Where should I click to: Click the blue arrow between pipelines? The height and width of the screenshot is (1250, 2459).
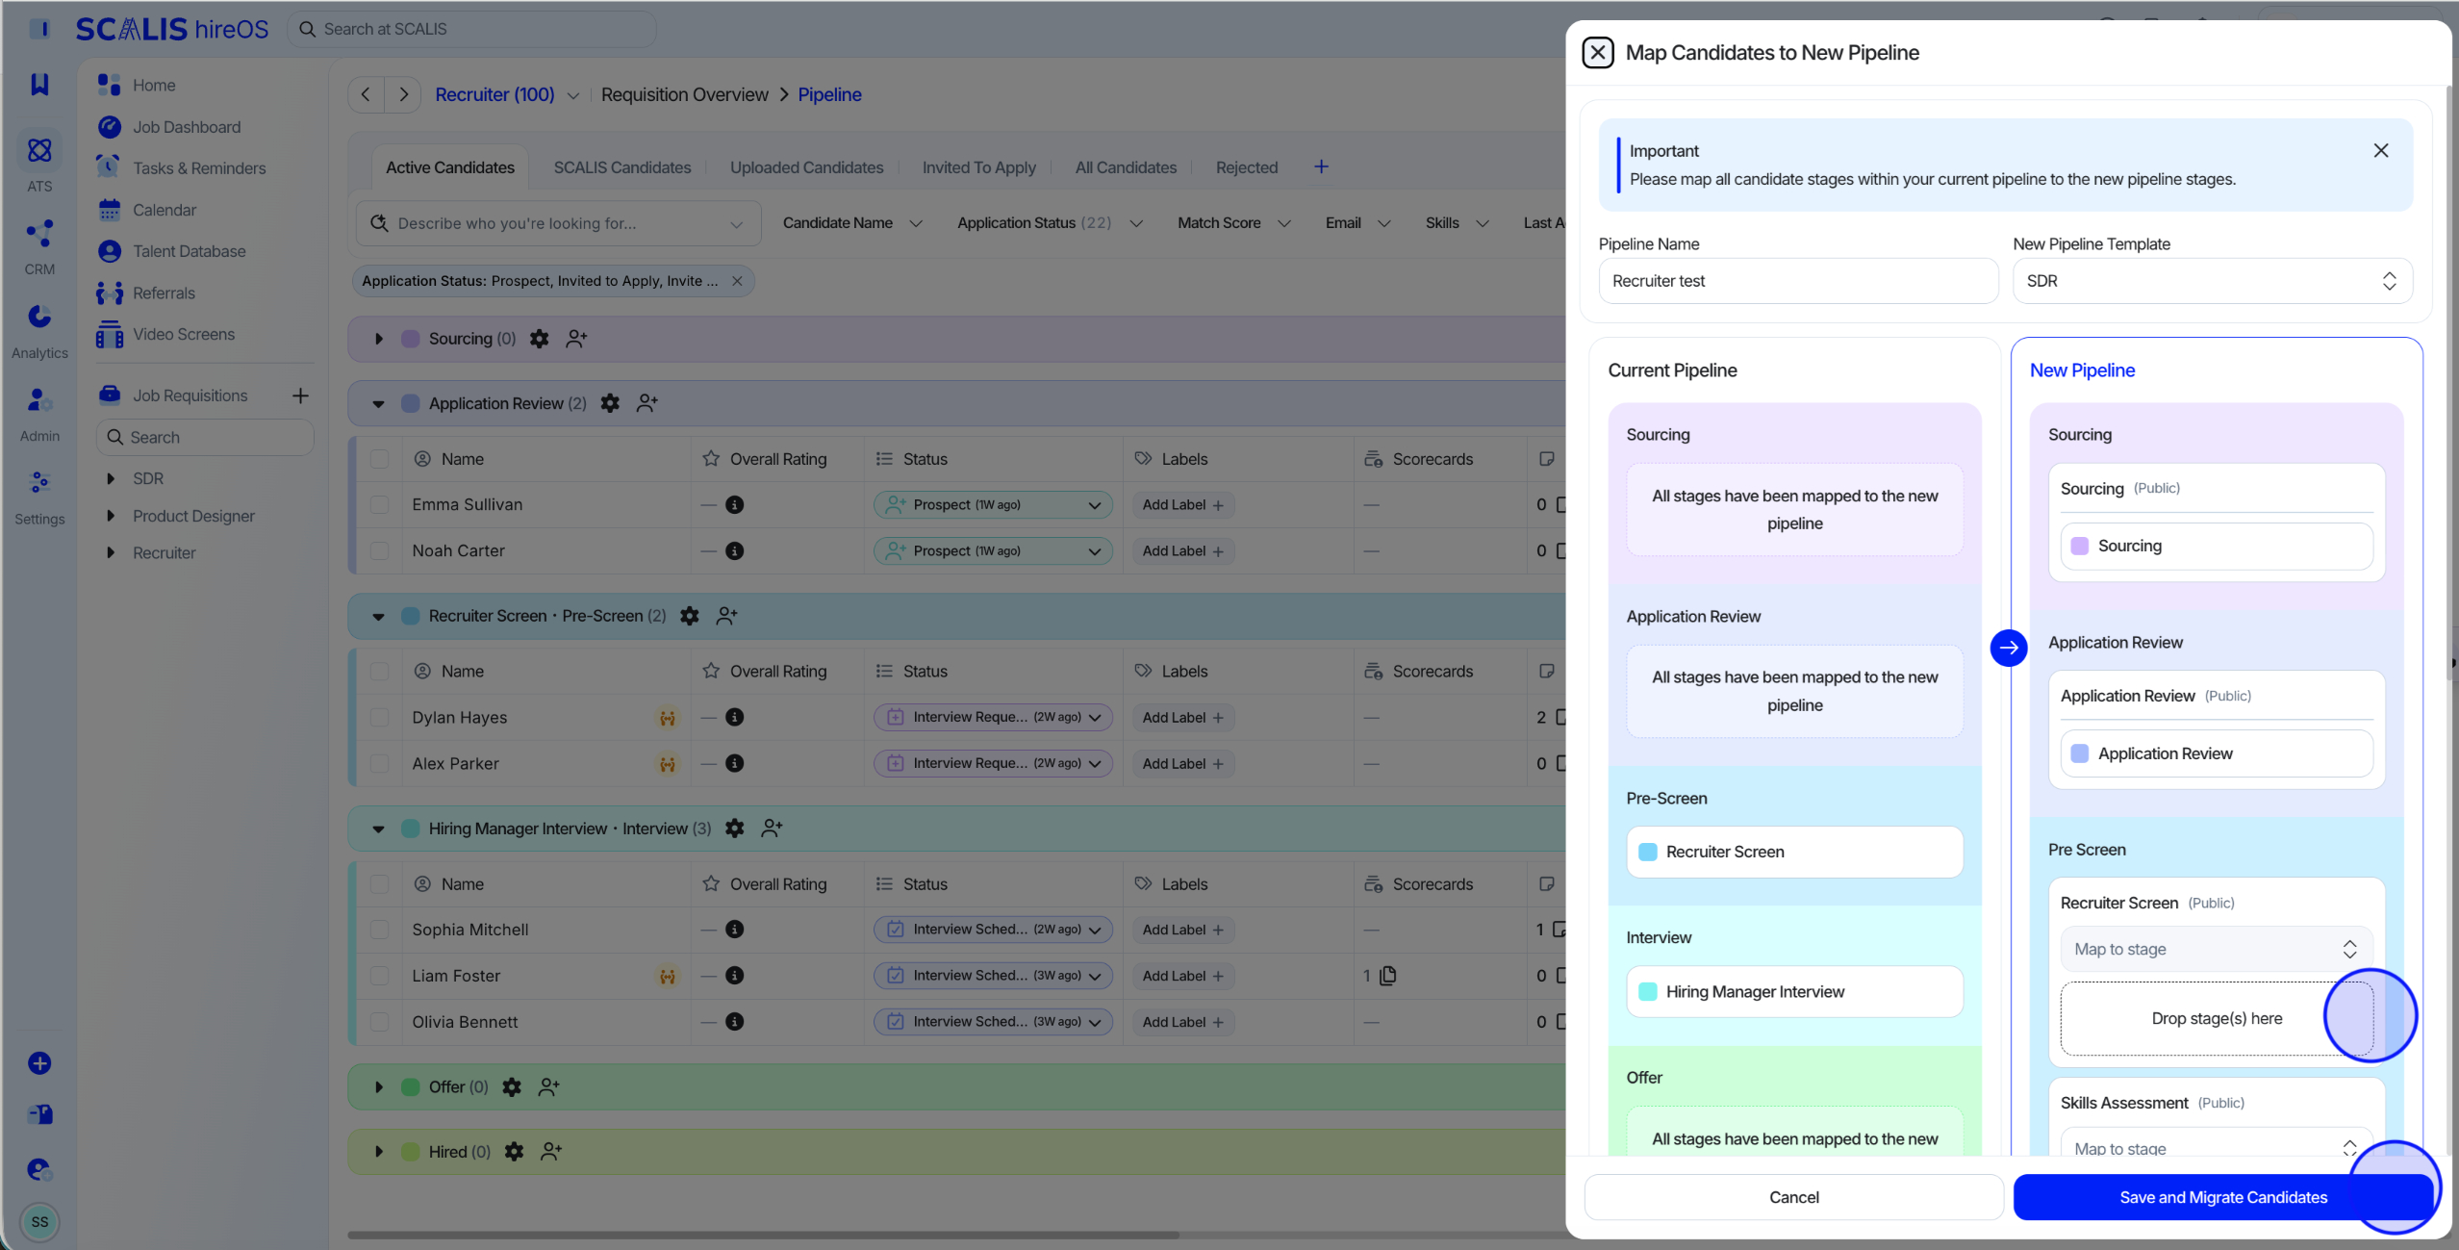(x=2008, y=648)
